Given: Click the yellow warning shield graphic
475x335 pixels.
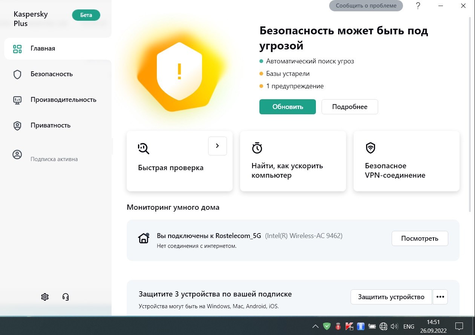Looking at the screenshot, I should pos(179,71).
